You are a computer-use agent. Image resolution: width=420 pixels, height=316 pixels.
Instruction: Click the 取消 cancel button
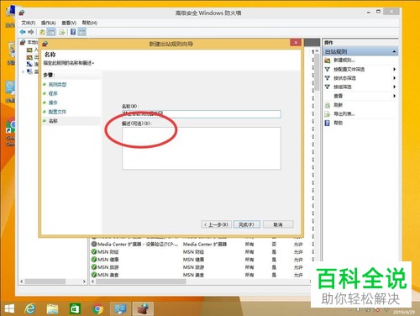(278, 224)
